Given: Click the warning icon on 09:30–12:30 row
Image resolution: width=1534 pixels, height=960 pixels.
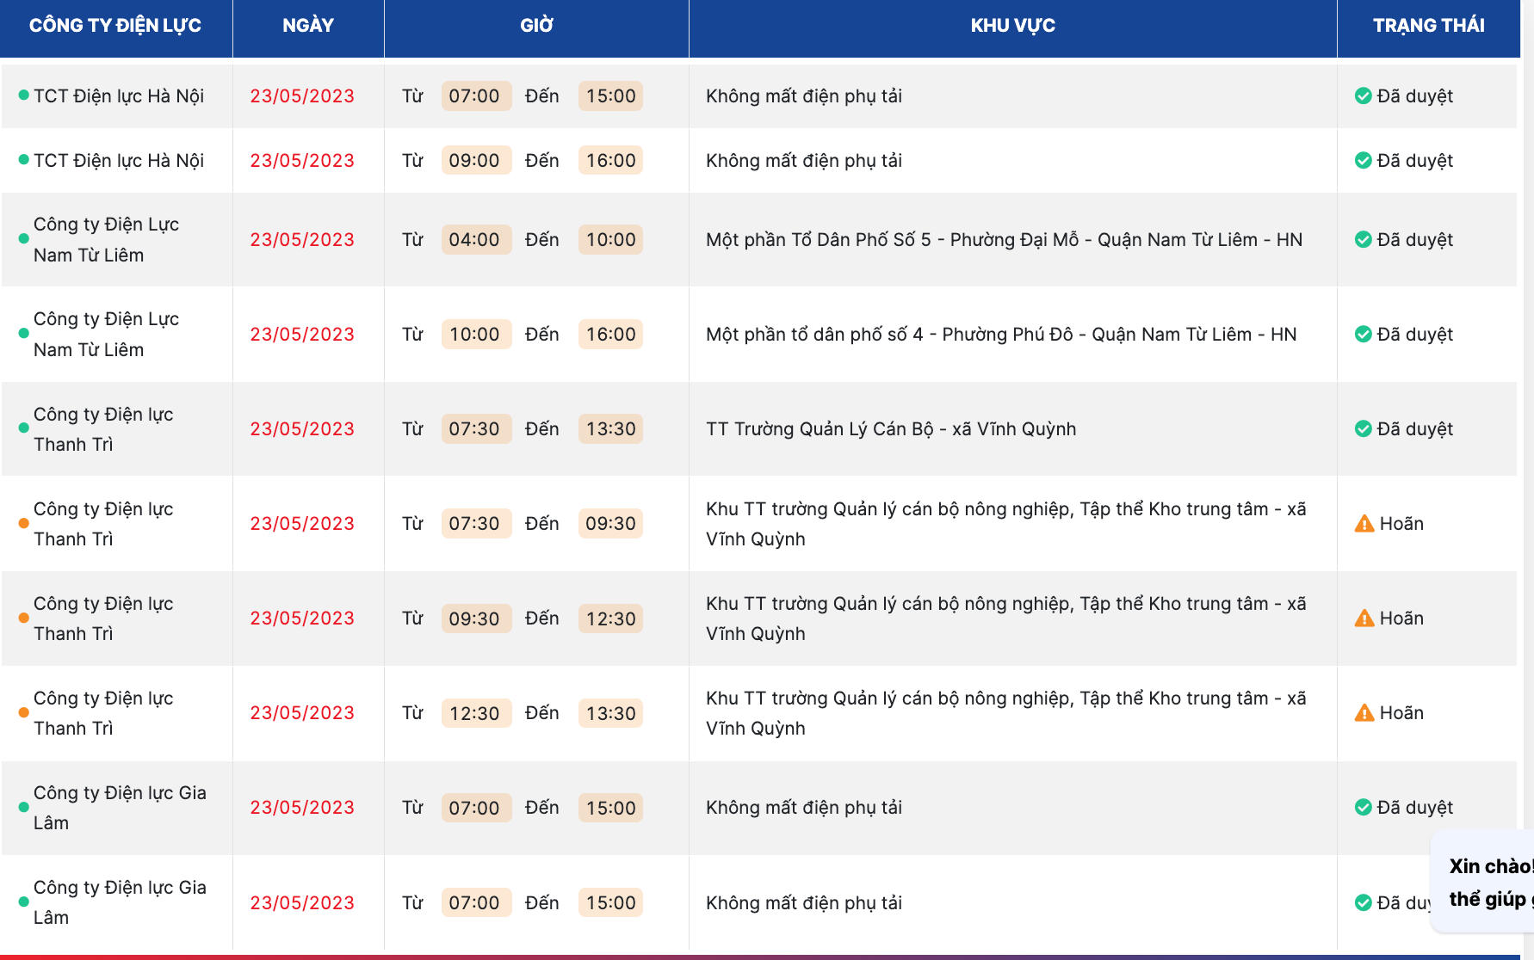Looking at the screenshot, I should 1364,618.
